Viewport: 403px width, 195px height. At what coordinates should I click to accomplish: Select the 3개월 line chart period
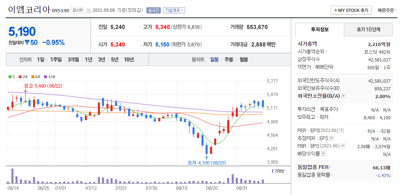73,59
